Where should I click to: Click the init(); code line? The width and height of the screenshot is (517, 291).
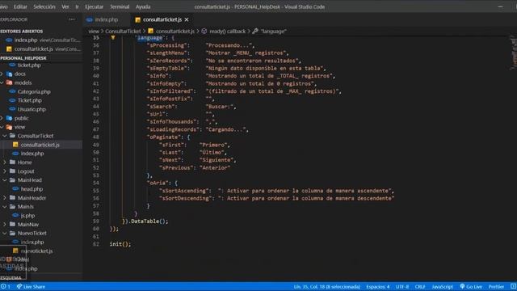[x=120, y=244]
